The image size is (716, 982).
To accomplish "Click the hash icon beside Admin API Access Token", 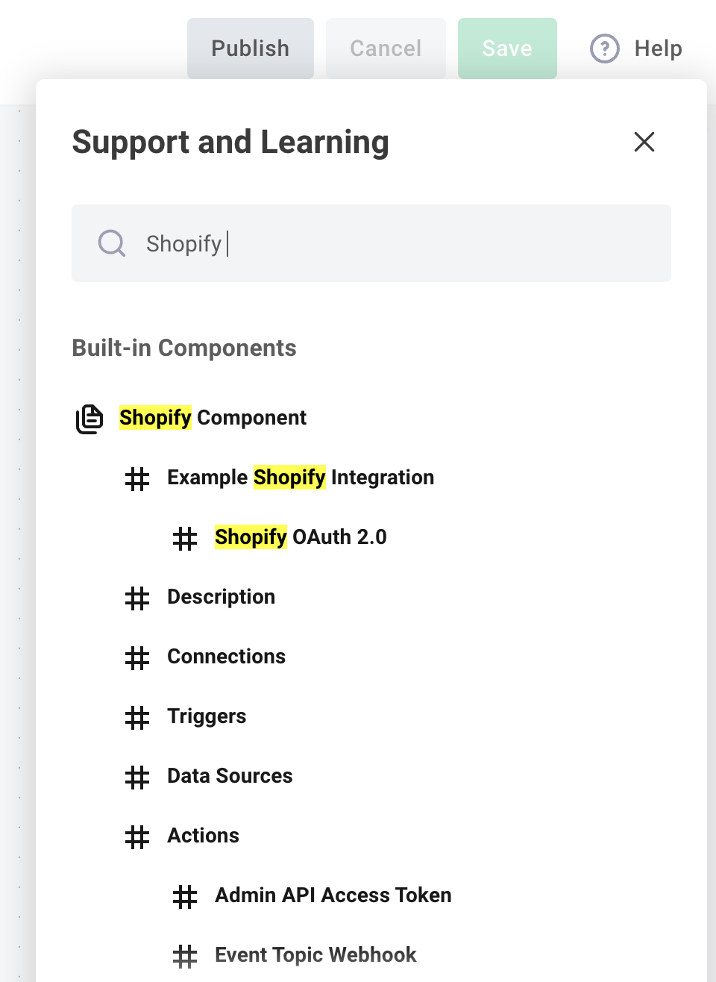I will (184, 897).
